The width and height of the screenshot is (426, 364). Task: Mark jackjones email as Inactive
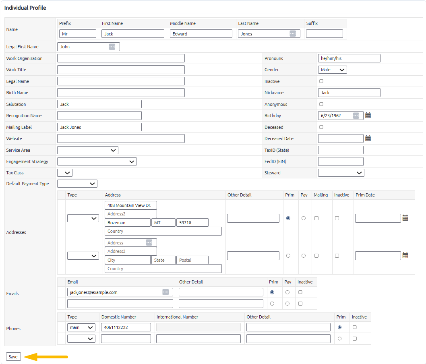300,292
